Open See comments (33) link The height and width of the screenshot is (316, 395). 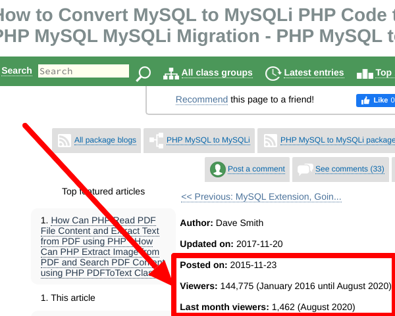click(x=350, y=169)
